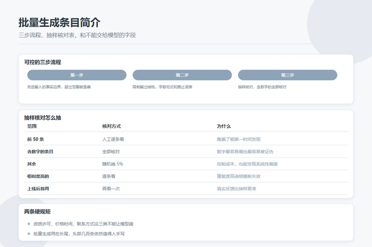This screenshot has width=372, height=247.
Task: Click the bullet 资质许可、价格时间、联系方式 rule
Action: 83,224
